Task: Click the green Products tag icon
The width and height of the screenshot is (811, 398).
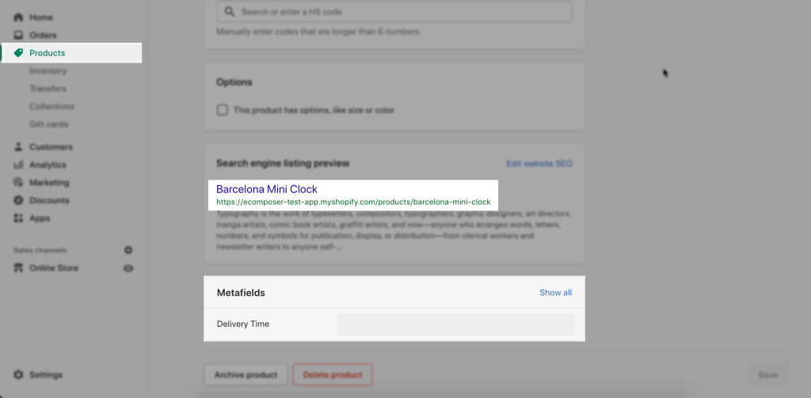Action: [x=18, y=53]
